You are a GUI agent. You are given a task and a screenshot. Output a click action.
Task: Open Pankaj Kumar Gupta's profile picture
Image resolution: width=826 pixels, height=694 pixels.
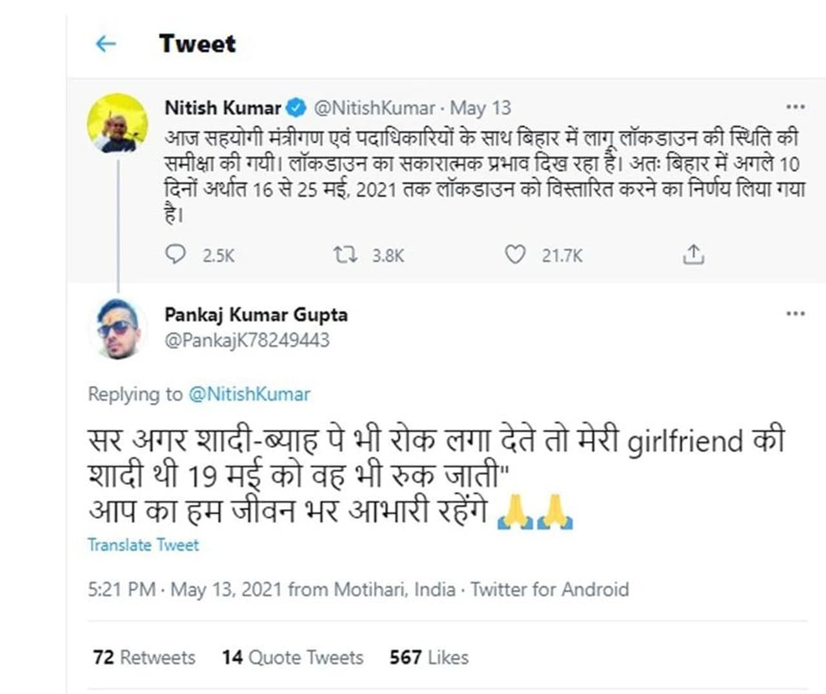pos(117,328)
